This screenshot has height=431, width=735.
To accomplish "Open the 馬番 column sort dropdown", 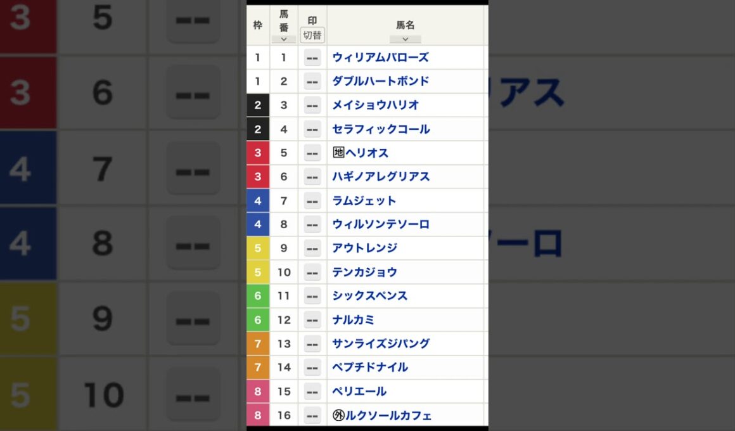I will pos(283,39).
